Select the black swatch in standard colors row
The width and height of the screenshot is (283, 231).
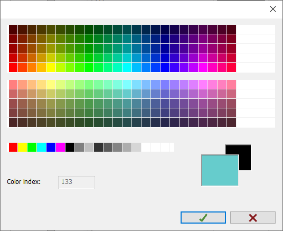(70, 147)
